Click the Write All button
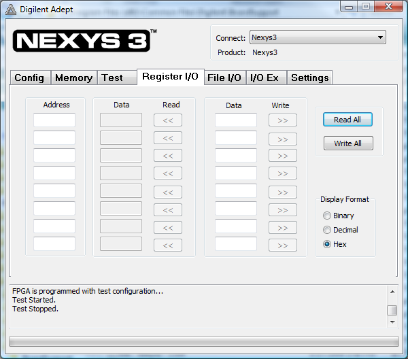This screenshot has height=359, width=408. coord(348,143)
